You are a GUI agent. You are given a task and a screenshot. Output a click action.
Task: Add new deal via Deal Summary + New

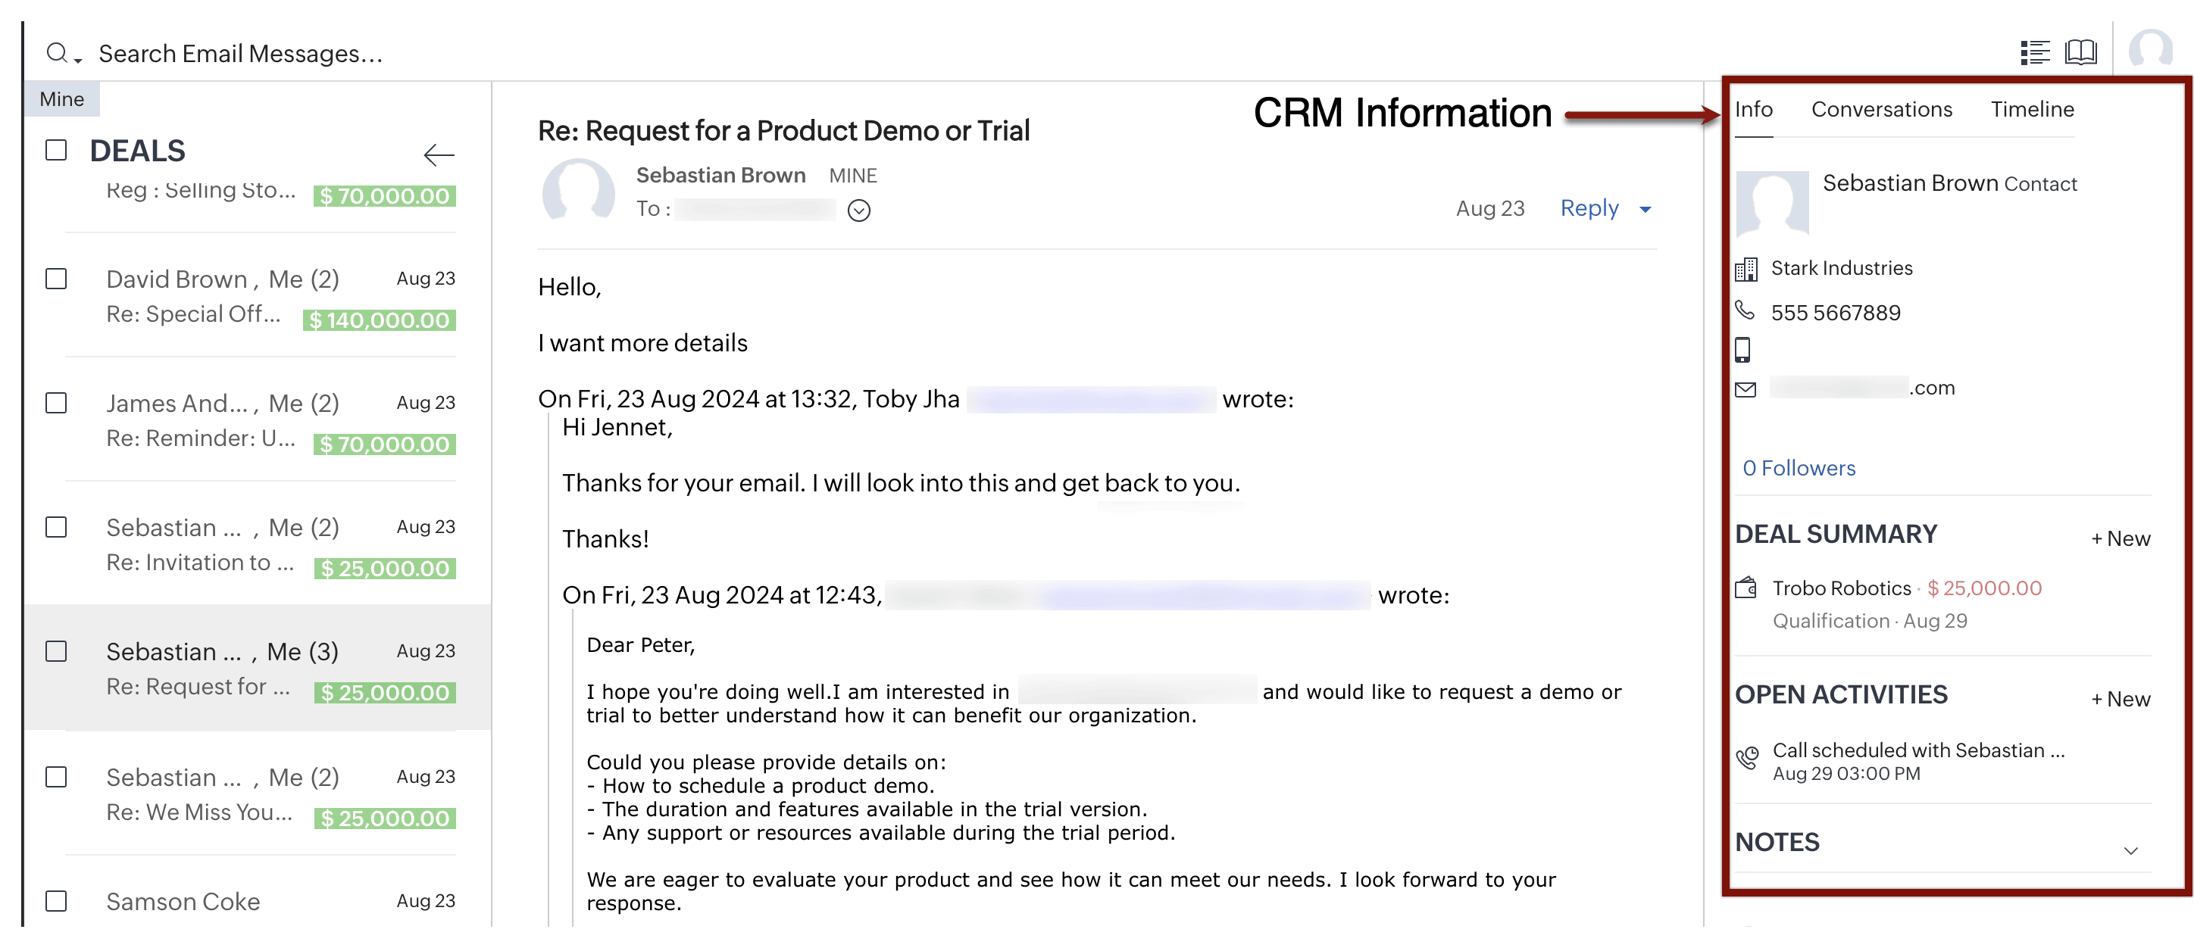[2120, 538]
